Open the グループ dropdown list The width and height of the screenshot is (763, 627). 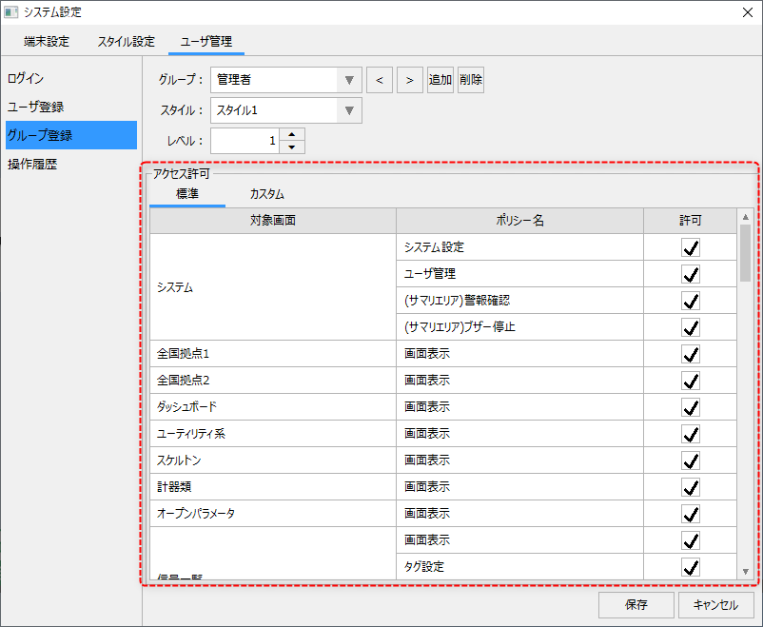(x=349, y=80)
